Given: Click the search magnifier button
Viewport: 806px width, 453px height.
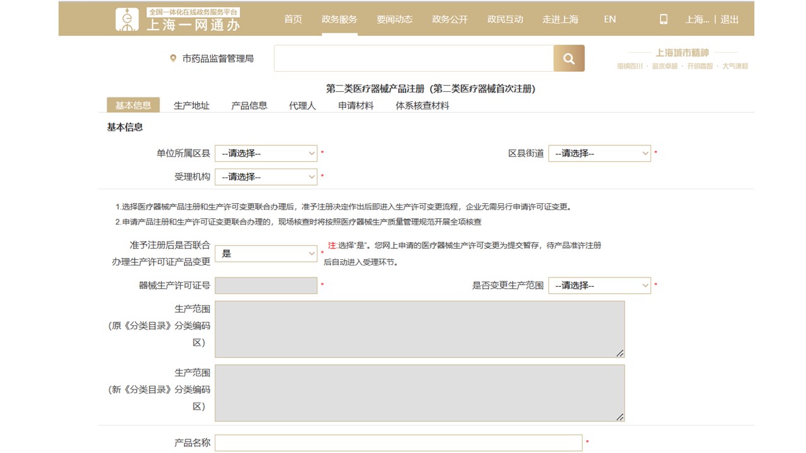Looking at the screenshot, I should (x=569, y=59).
